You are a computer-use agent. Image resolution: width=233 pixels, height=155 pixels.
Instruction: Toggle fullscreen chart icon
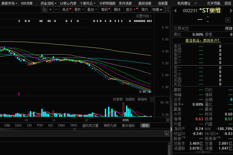point(167,9)
